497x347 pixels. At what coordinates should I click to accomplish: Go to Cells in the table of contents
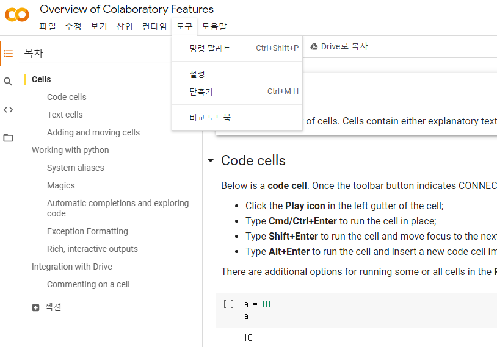pyautogui.click(x=41, y=79)
